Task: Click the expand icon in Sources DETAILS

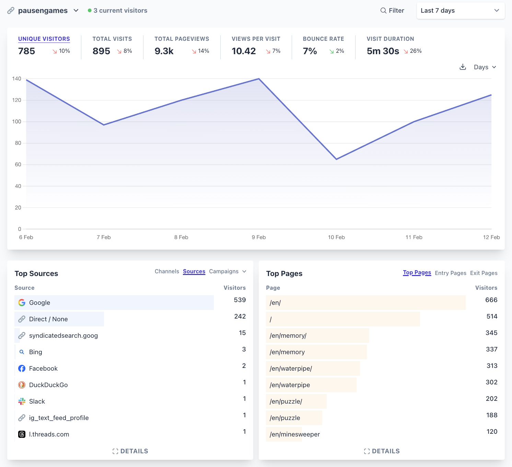Action: click(115, 452)
